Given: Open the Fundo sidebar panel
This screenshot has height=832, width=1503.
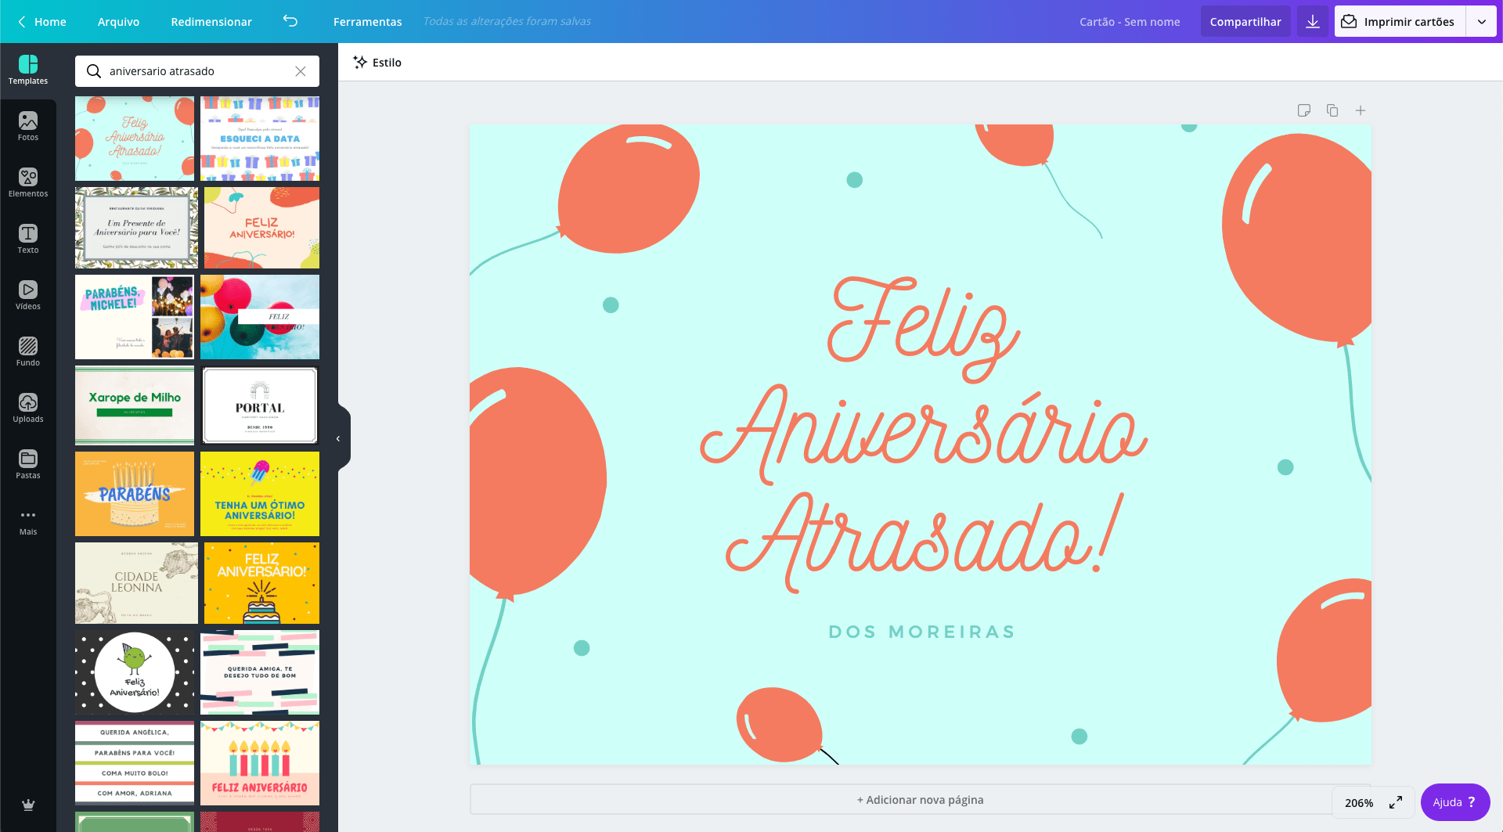Looking at the screenshot, I should pos(28,352).
